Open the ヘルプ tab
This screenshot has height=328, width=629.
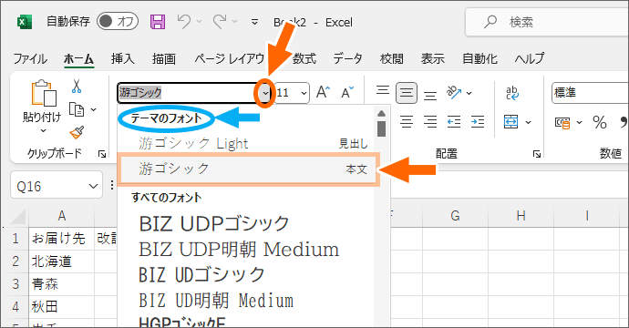pos(530,58)
